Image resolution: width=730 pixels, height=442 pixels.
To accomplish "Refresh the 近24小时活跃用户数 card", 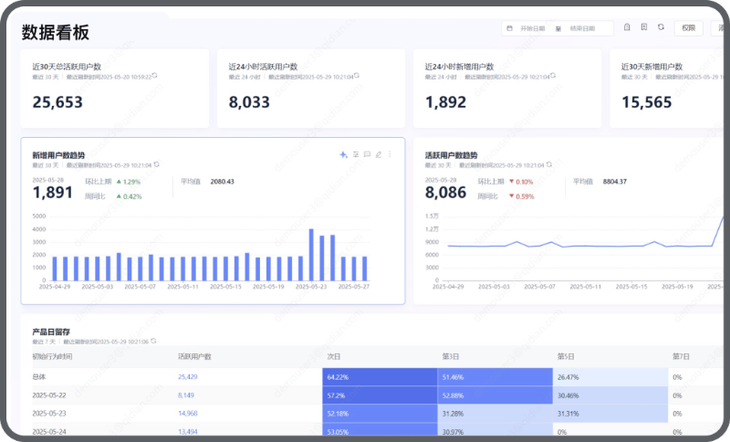I will click(x=357, y=76).
